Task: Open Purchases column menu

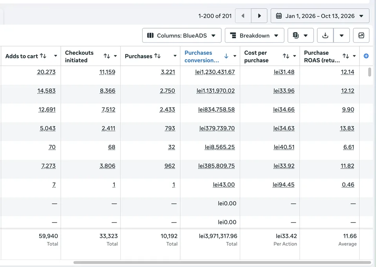Action: (x=175, y=56)
